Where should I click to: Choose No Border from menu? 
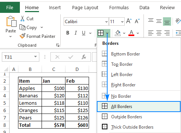point(139,96)
